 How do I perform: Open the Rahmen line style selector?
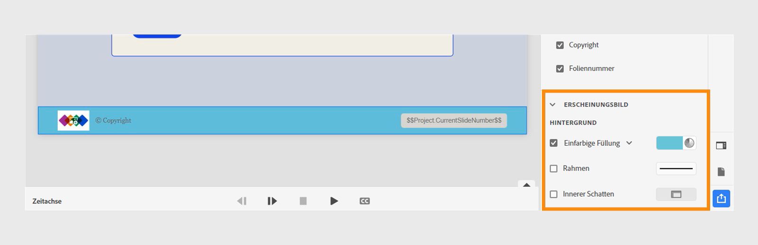(x=676, y=168)
